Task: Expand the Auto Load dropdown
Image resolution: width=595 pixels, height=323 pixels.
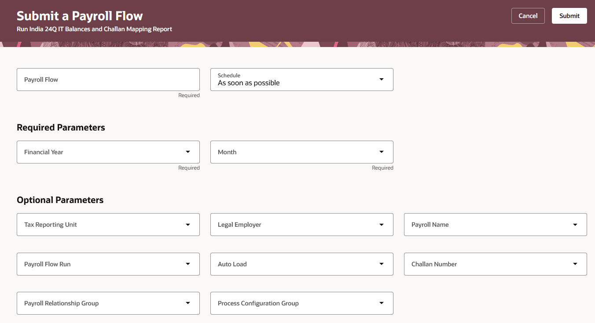Action: pos(302,264)
